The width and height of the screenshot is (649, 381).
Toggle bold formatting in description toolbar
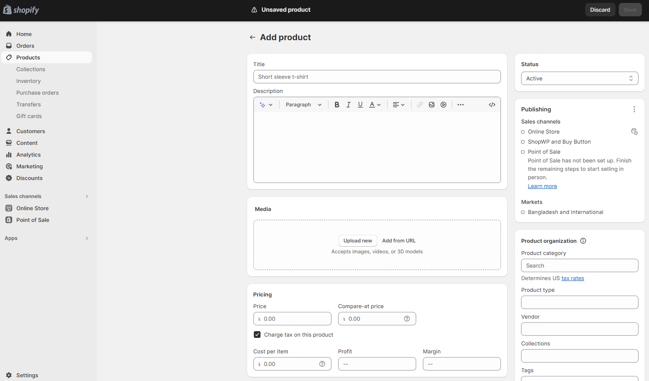click(x=337, y=105)
